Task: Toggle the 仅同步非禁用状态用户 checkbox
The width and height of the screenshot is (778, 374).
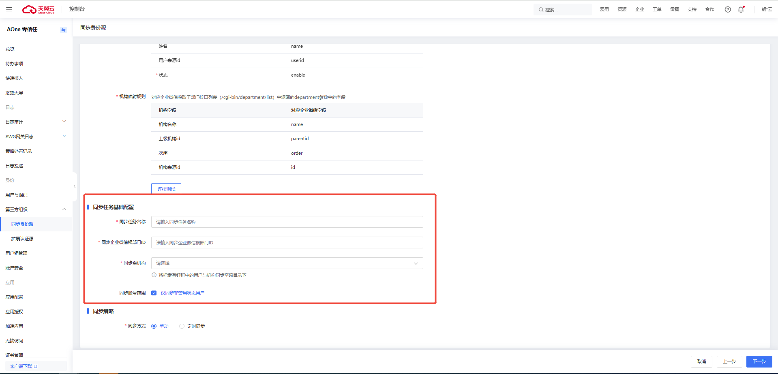Action: click(154, 293)
